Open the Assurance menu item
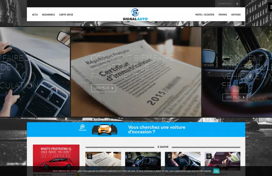This screenshot has width=272, height=176. click(x=48, y=15)
